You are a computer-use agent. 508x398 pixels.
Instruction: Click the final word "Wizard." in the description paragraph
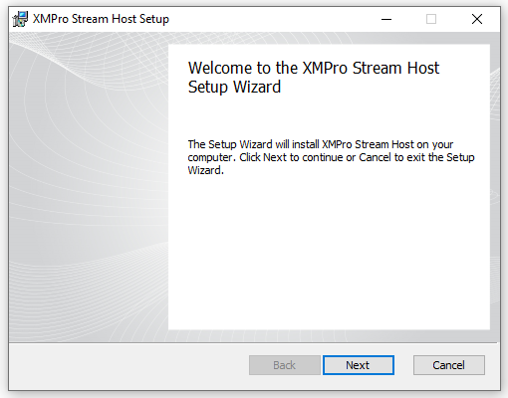pyautogui.click(x=206, y=170)
